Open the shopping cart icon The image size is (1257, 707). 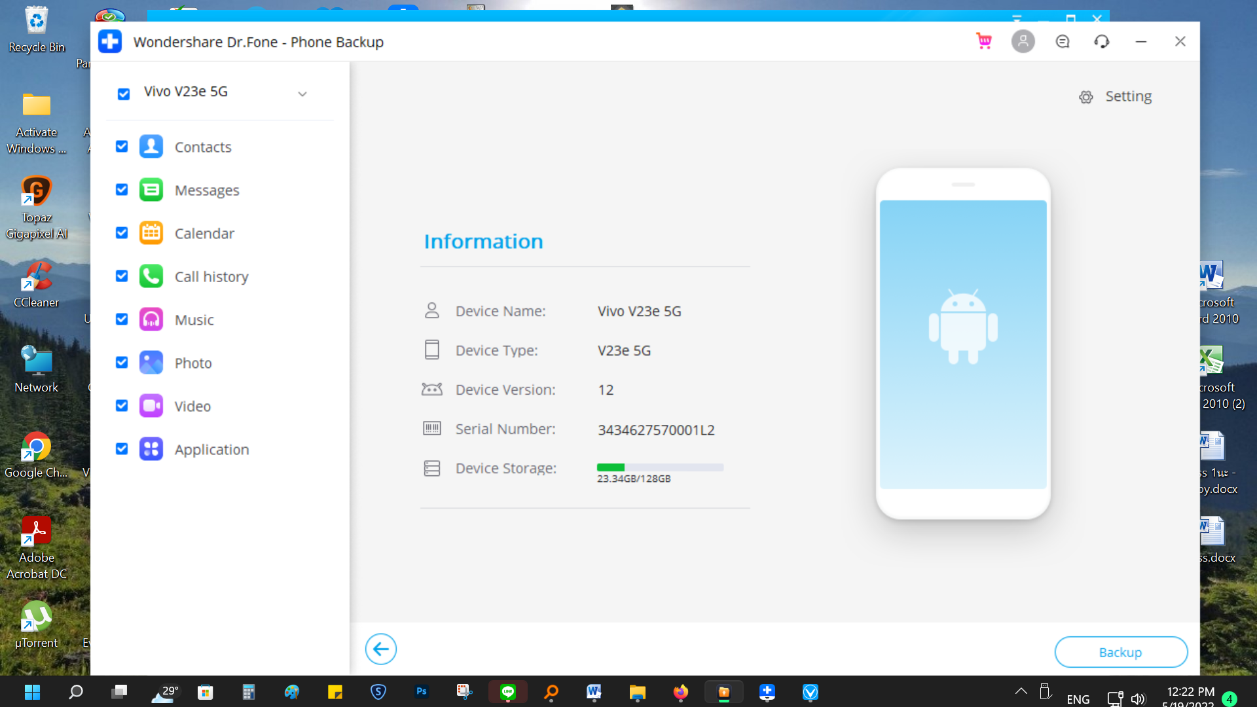click(983, 41)
